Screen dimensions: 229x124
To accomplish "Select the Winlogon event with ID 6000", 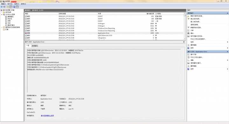I will (104, 24).
